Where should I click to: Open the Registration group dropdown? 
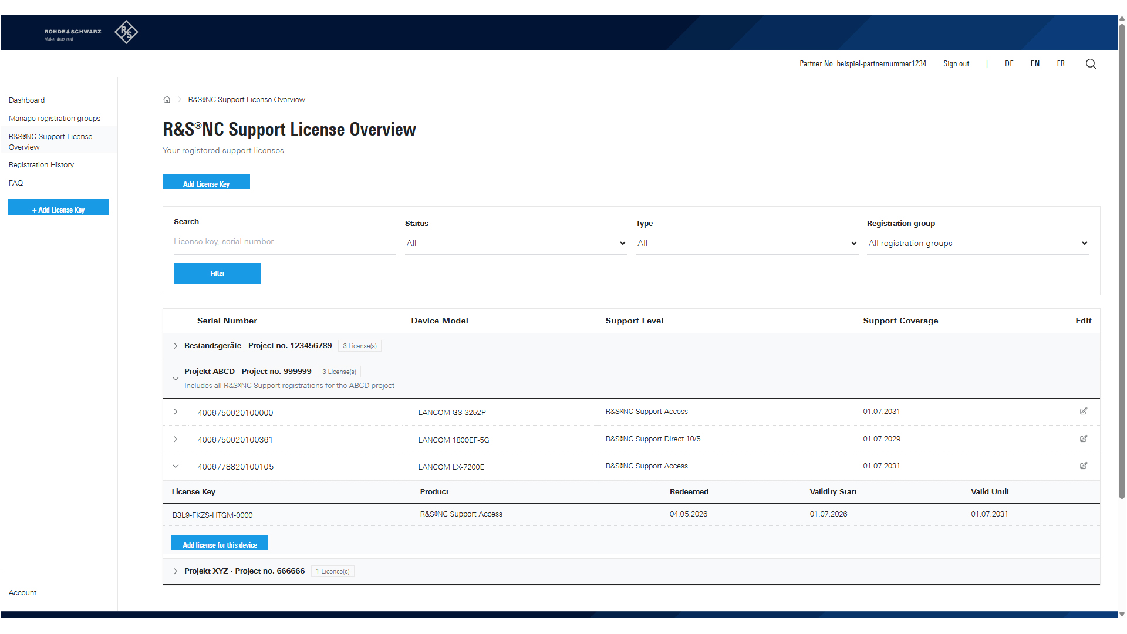tap(978, 244)
